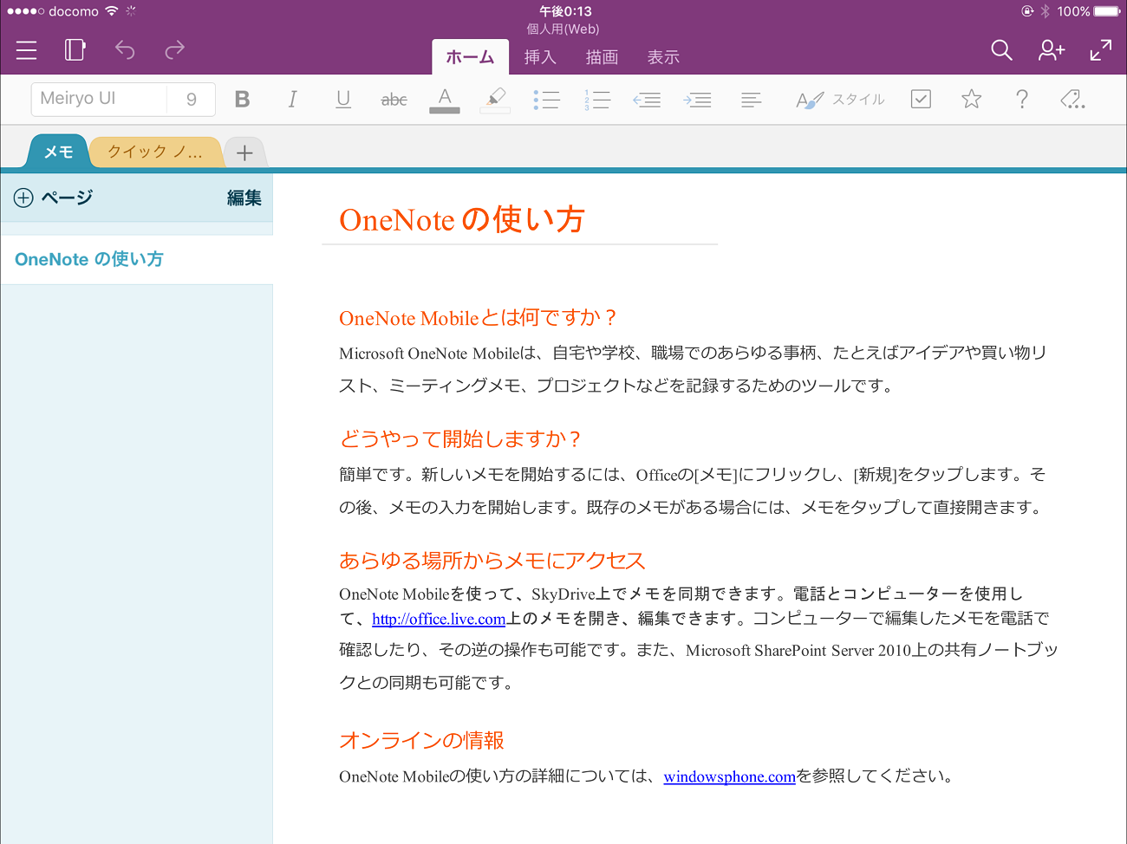Viewport: 1127px width, 844px height.
Task: Open page OneNote の使い方 in list
Action: tap(137, 259)
